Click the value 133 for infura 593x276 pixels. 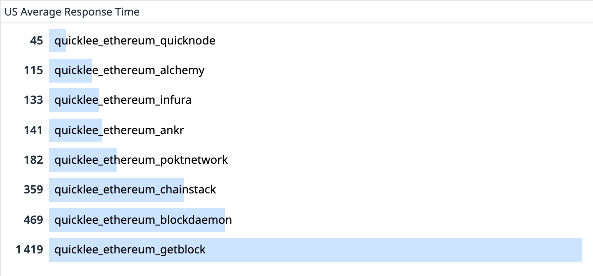[x=34, y=100]
